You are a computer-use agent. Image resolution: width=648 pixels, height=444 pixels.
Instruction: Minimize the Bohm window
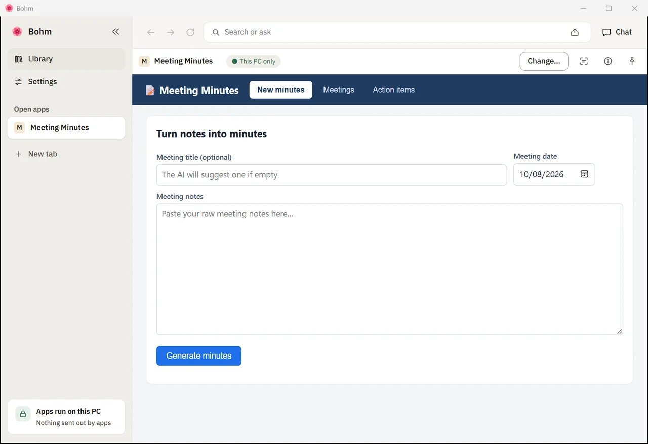[x=584, y=8]
